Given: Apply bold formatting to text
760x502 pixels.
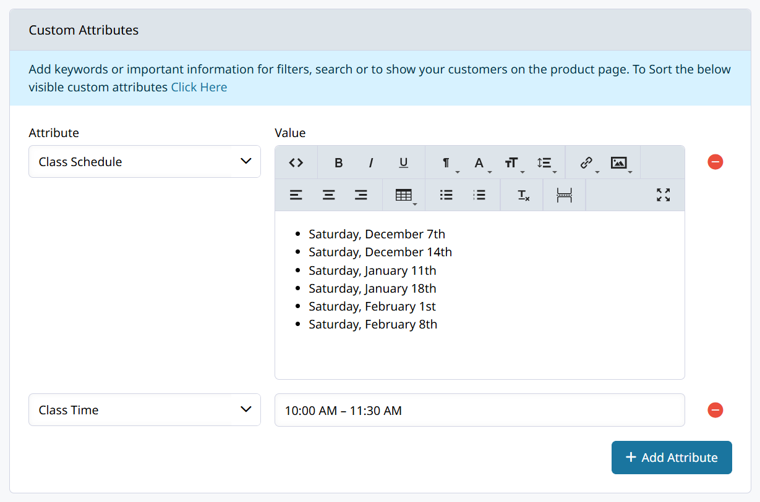Looking at the screenshot, I should point(338,162).
